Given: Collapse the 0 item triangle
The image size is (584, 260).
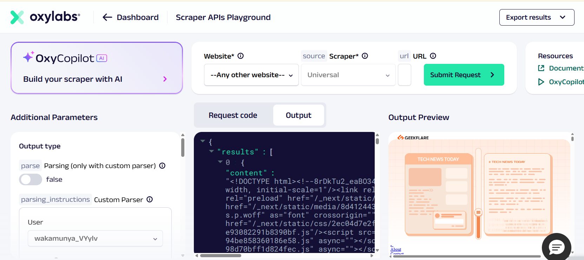Looking at the screenshot, I should tap(220, 162).
